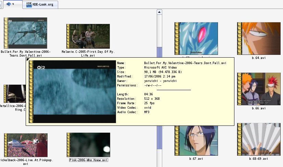
Task: Click the 17/06/2006 2:14 pm modified date
Action: click(x=160, y=76)
